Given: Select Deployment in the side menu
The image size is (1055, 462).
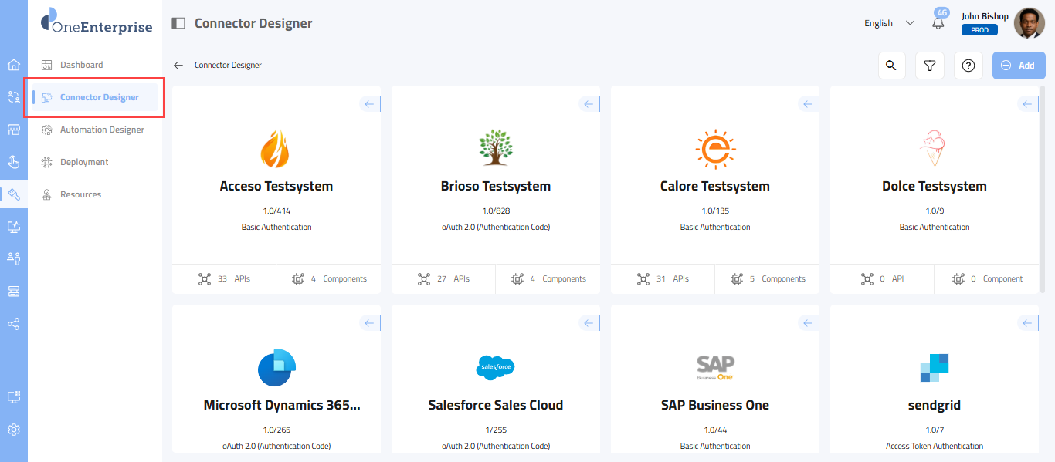Looking at the screenshot, I should click(x=84, y=162).
